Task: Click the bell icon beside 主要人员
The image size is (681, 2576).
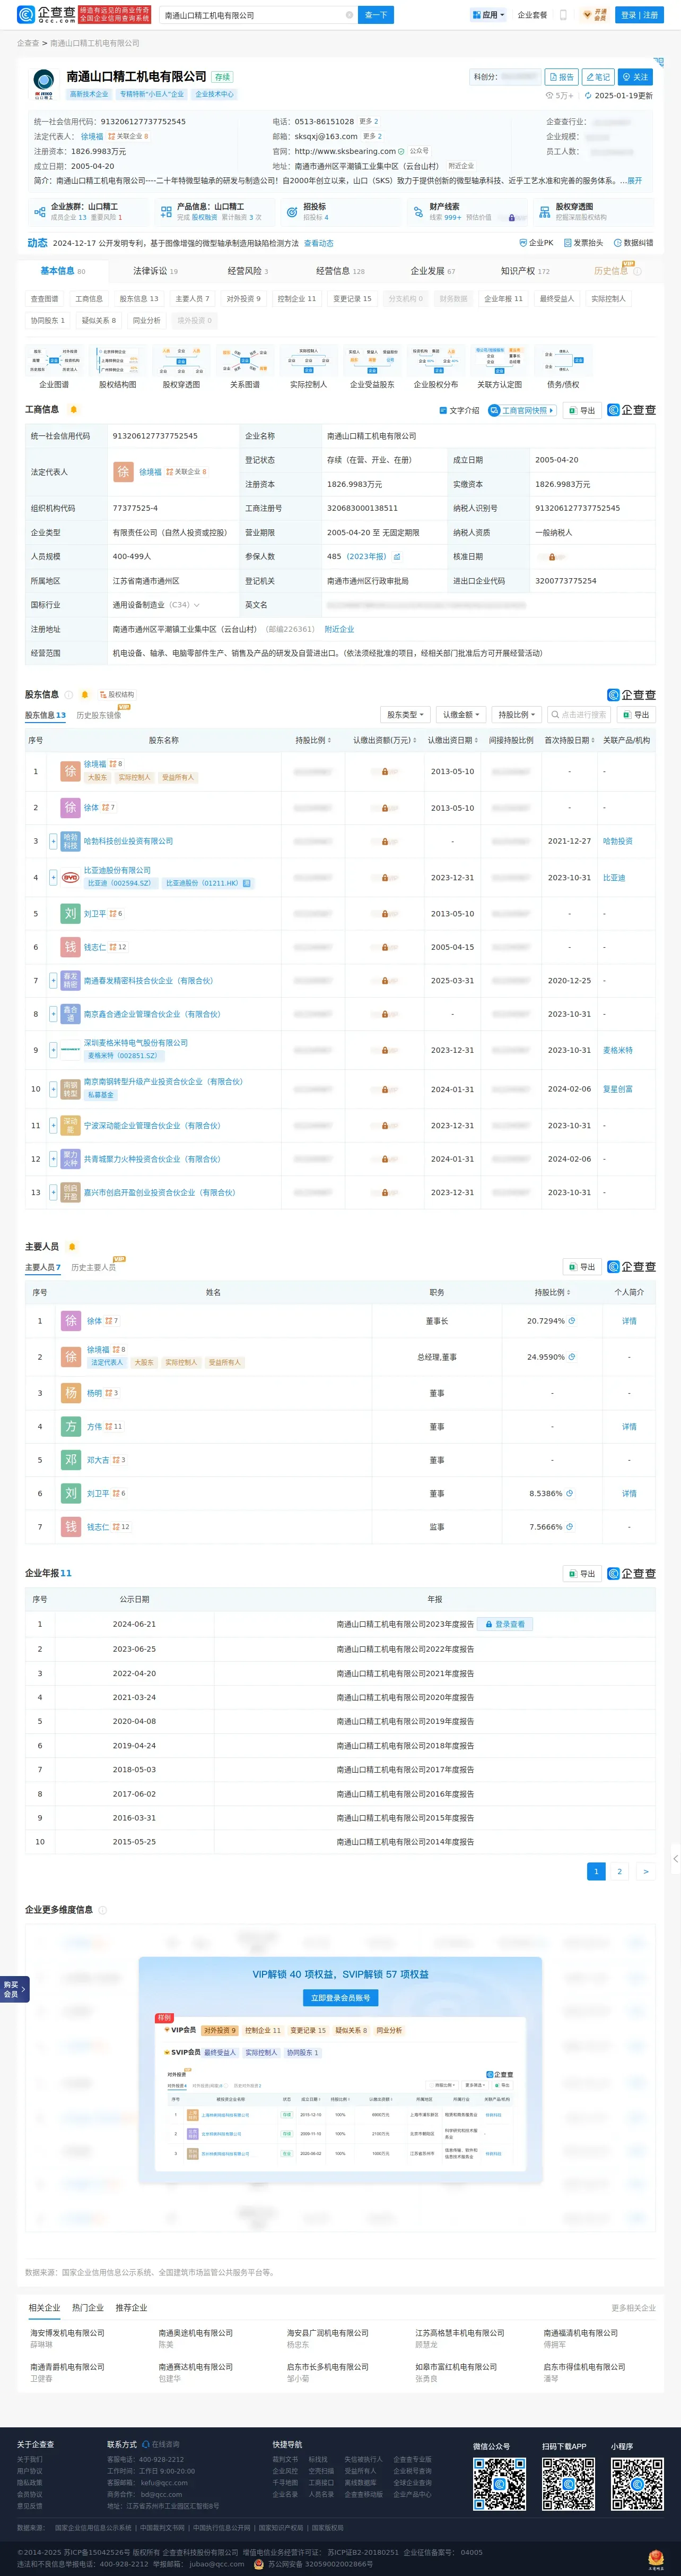Action: coord(71,1247)
